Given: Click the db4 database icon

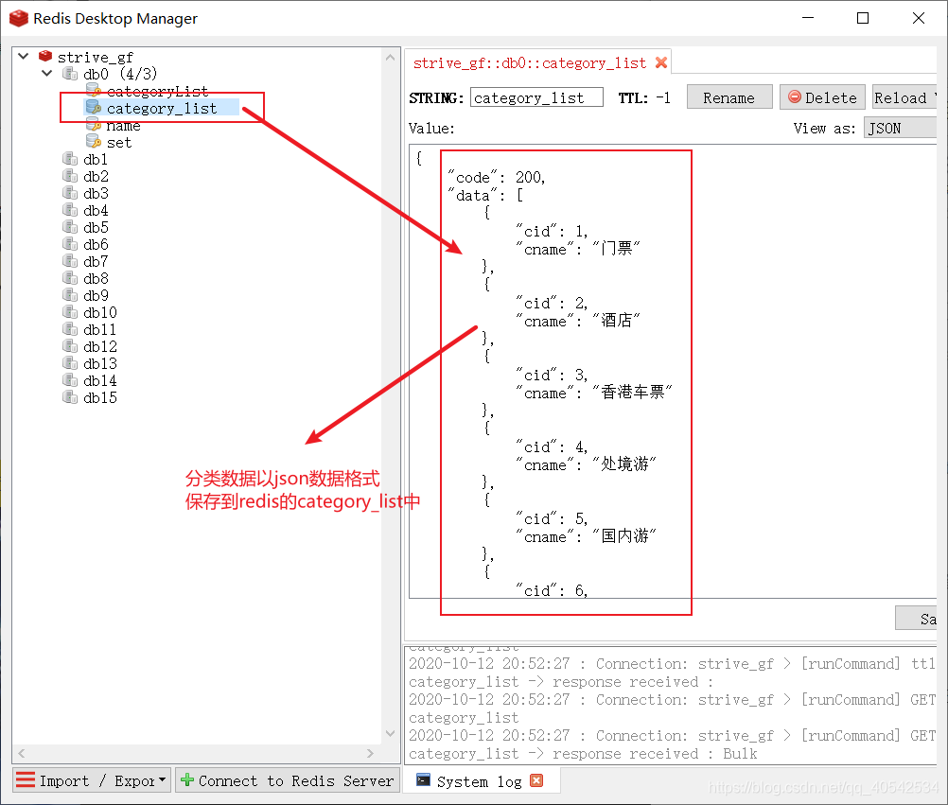Looking at the screenshot, I should pyautogui.click(x=70, y=210).
